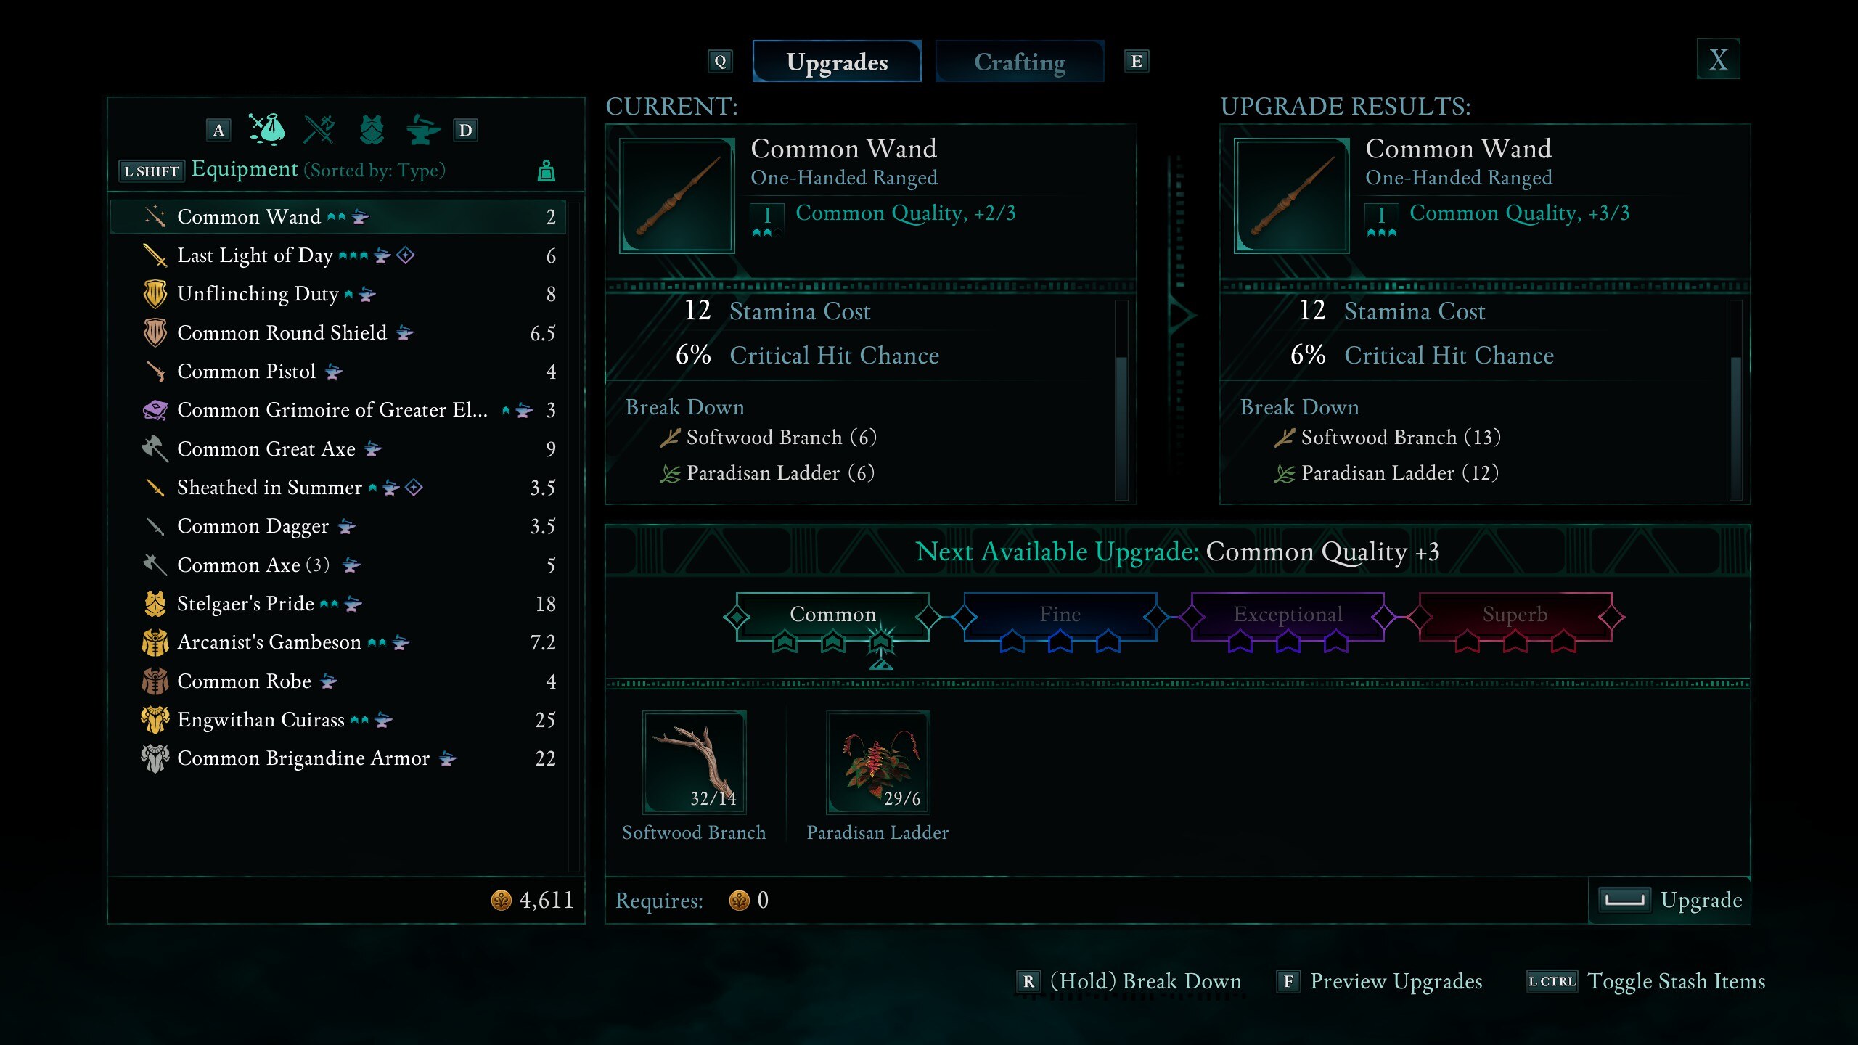Toggle stash items with L CTRL
1858x1045 pixels.
(1645, 981)
